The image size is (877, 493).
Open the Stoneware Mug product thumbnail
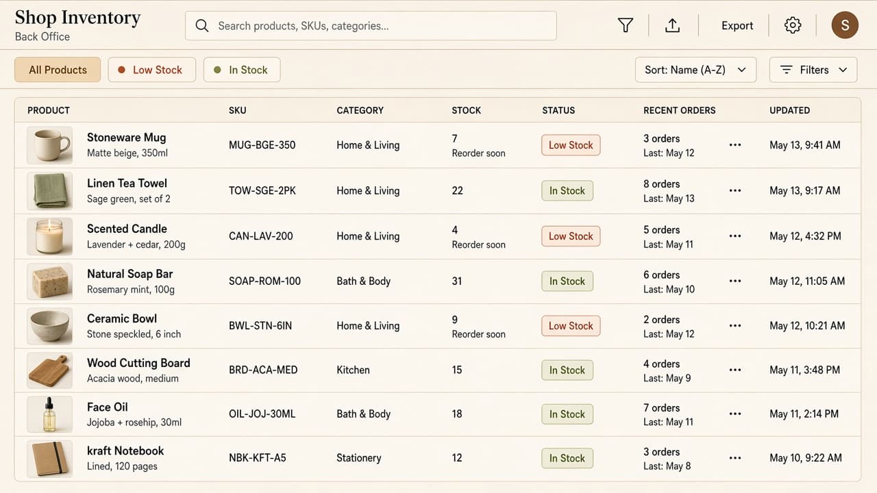pos(49,145)
